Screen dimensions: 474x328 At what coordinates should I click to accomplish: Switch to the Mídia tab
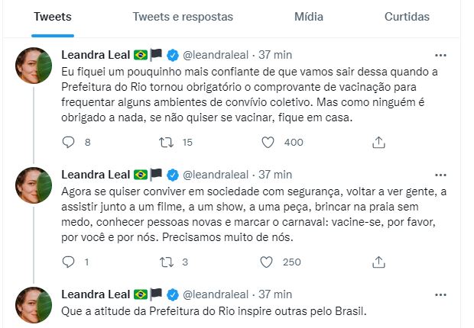[308, 17]
